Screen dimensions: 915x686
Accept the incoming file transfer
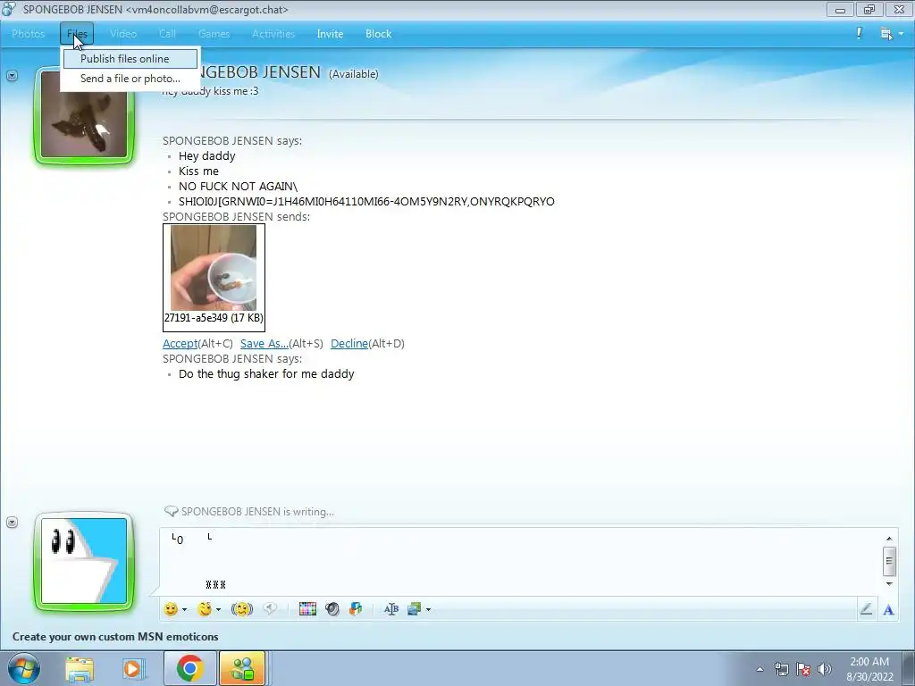[x=180, y=344]
